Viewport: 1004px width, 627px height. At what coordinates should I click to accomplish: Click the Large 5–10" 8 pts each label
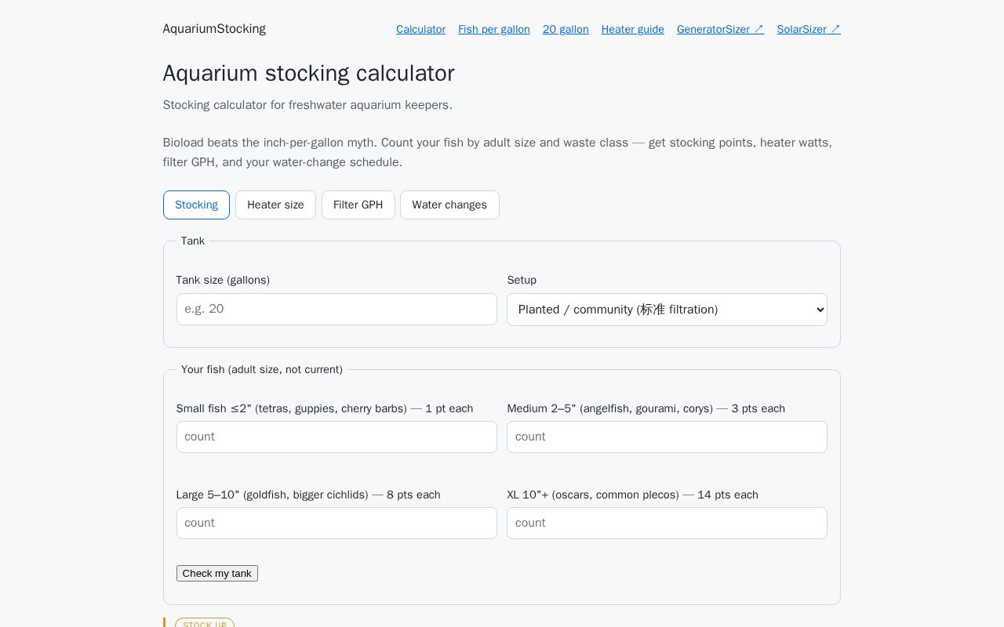pyautogui.click(x=308, y=495)
